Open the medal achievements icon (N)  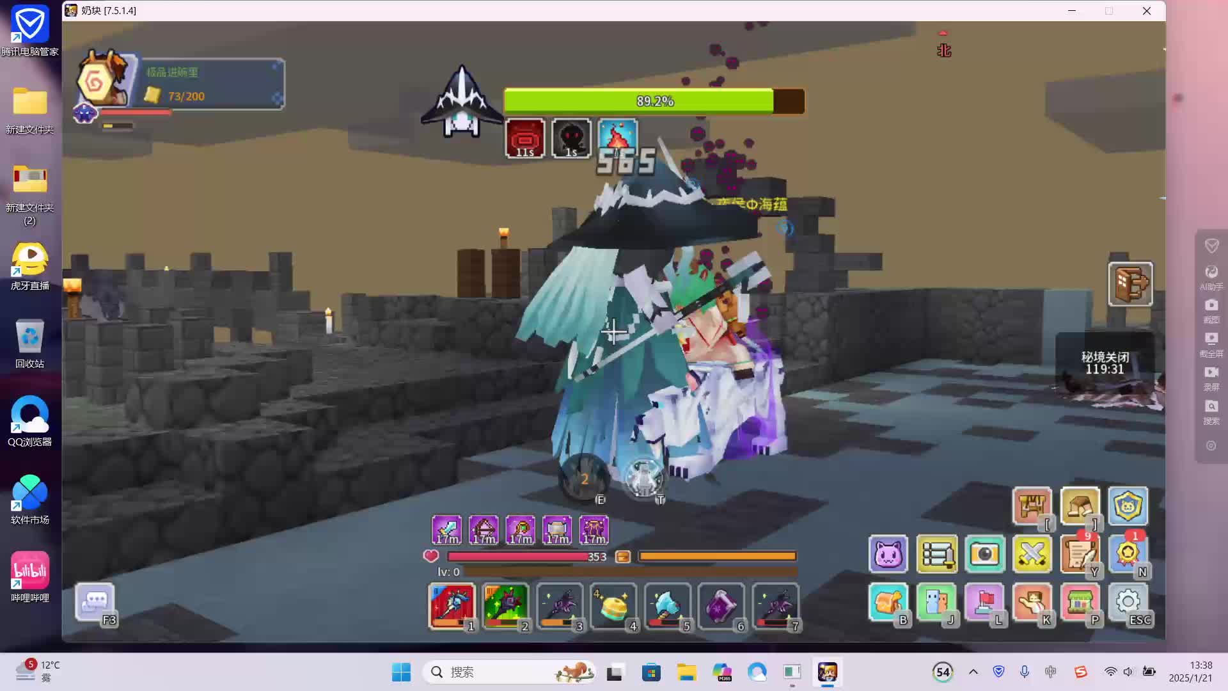click(1128, 554)
